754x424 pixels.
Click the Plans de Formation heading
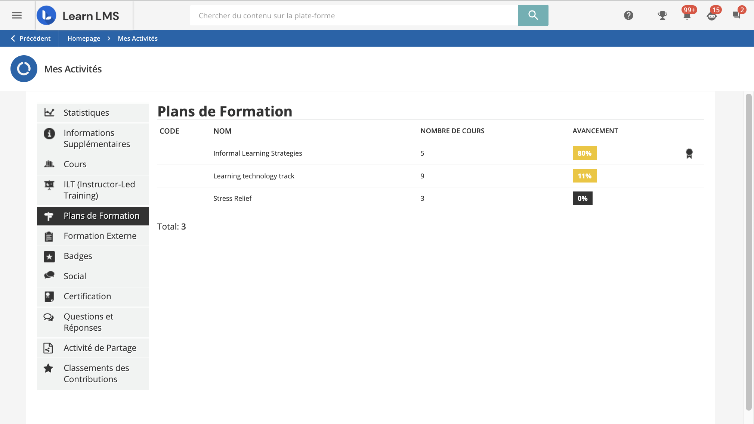click(x=225, y=112)
